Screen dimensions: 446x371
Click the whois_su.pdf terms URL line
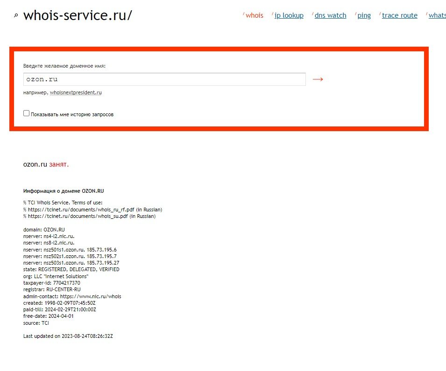click(x=89, y=217)
